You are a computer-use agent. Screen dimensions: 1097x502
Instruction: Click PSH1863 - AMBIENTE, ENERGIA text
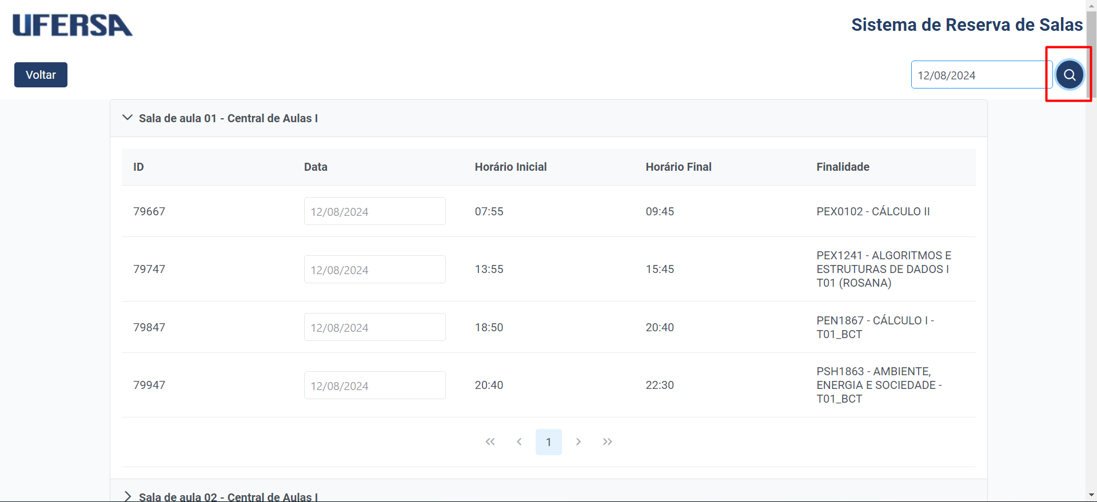tap(879, 385)
